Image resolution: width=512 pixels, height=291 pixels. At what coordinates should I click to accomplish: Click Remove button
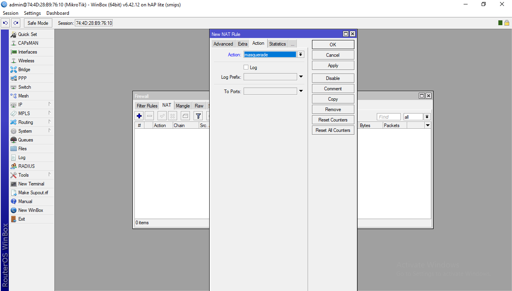(x=333, y=110)
